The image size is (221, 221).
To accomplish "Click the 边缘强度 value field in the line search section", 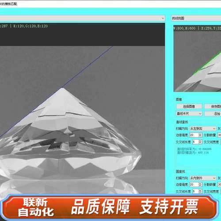I will coord(194,135).
